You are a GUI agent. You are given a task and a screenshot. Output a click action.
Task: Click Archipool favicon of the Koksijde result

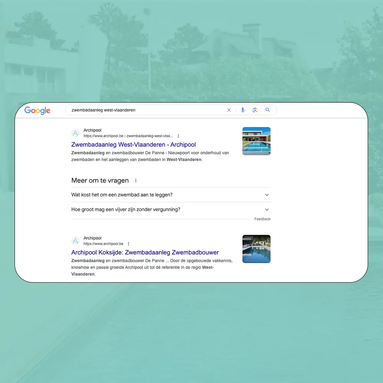pyautogui.click(x=75, y=241)
